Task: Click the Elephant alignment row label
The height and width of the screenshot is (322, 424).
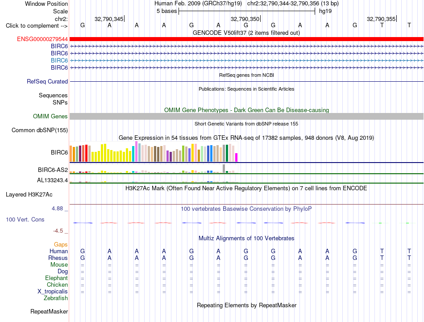Action: coord(56,278)
